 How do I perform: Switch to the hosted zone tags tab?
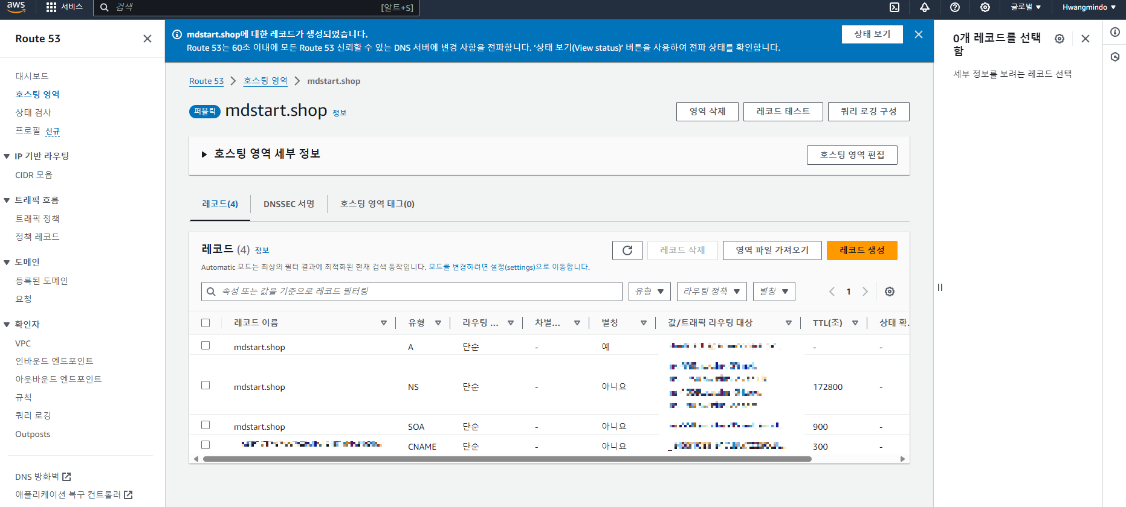coord(377,204)
